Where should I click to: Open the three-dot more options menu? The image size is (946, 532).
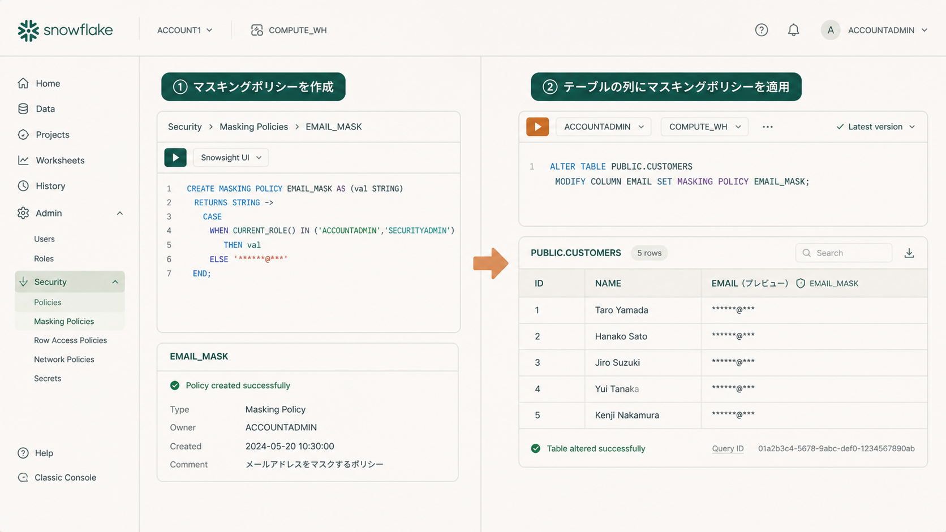point(767,127)
